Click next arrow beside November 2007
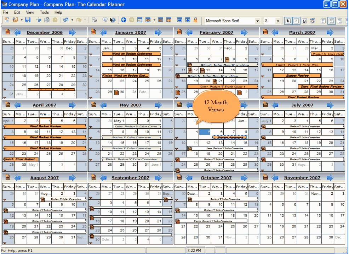Viewport: 349px width, 254px height. (x=330, y=178)
